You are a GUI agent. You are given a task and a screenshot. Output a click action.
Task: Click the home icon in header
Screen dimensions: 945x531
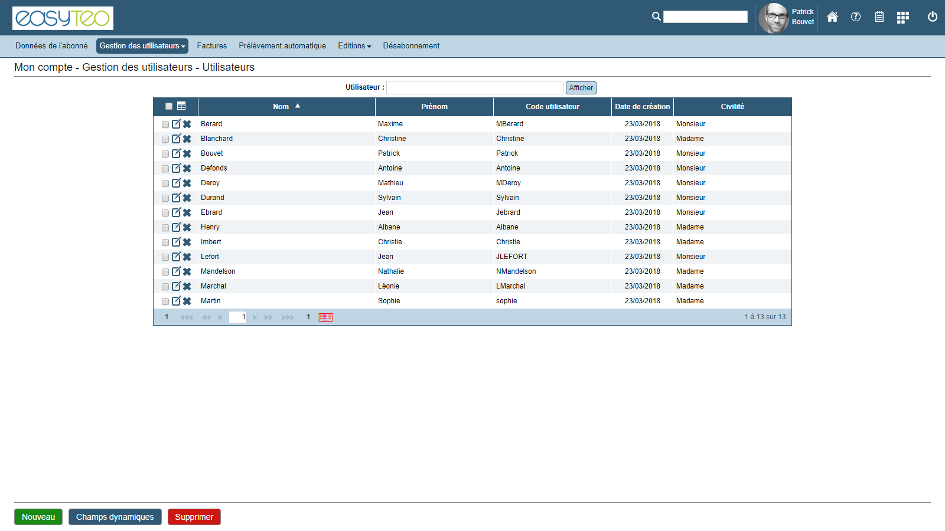click(832, 17)
